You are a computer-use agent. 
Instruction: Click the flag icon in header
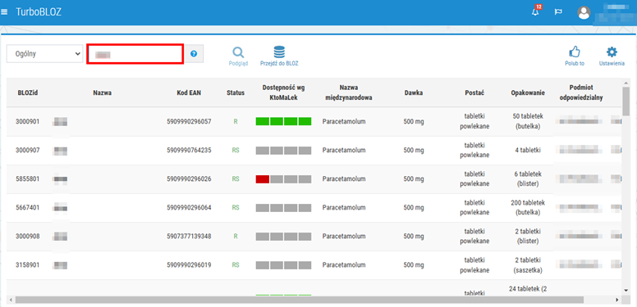click(558, 12)
